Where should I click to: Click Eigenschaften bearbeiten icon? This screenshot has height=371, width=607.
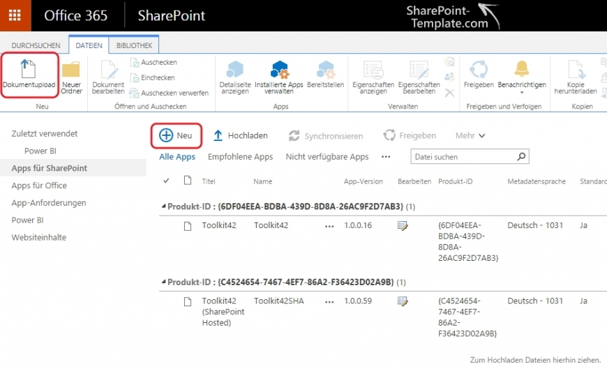click(x=419, y=77)
